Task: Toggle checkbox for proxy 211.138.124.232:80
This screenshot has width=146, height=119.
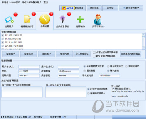Action: pyautogui.click(x=3, y=35)
